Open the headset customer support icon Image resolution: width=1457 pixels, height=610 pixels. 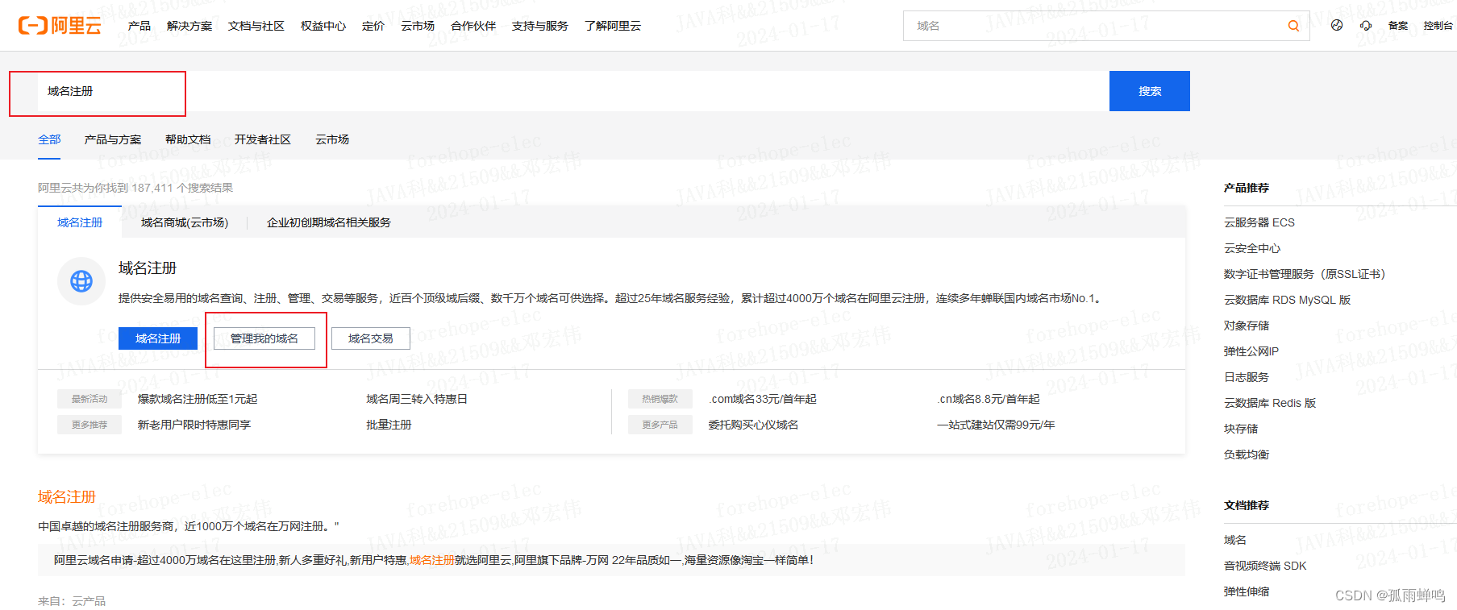(x=1366, y=26)
